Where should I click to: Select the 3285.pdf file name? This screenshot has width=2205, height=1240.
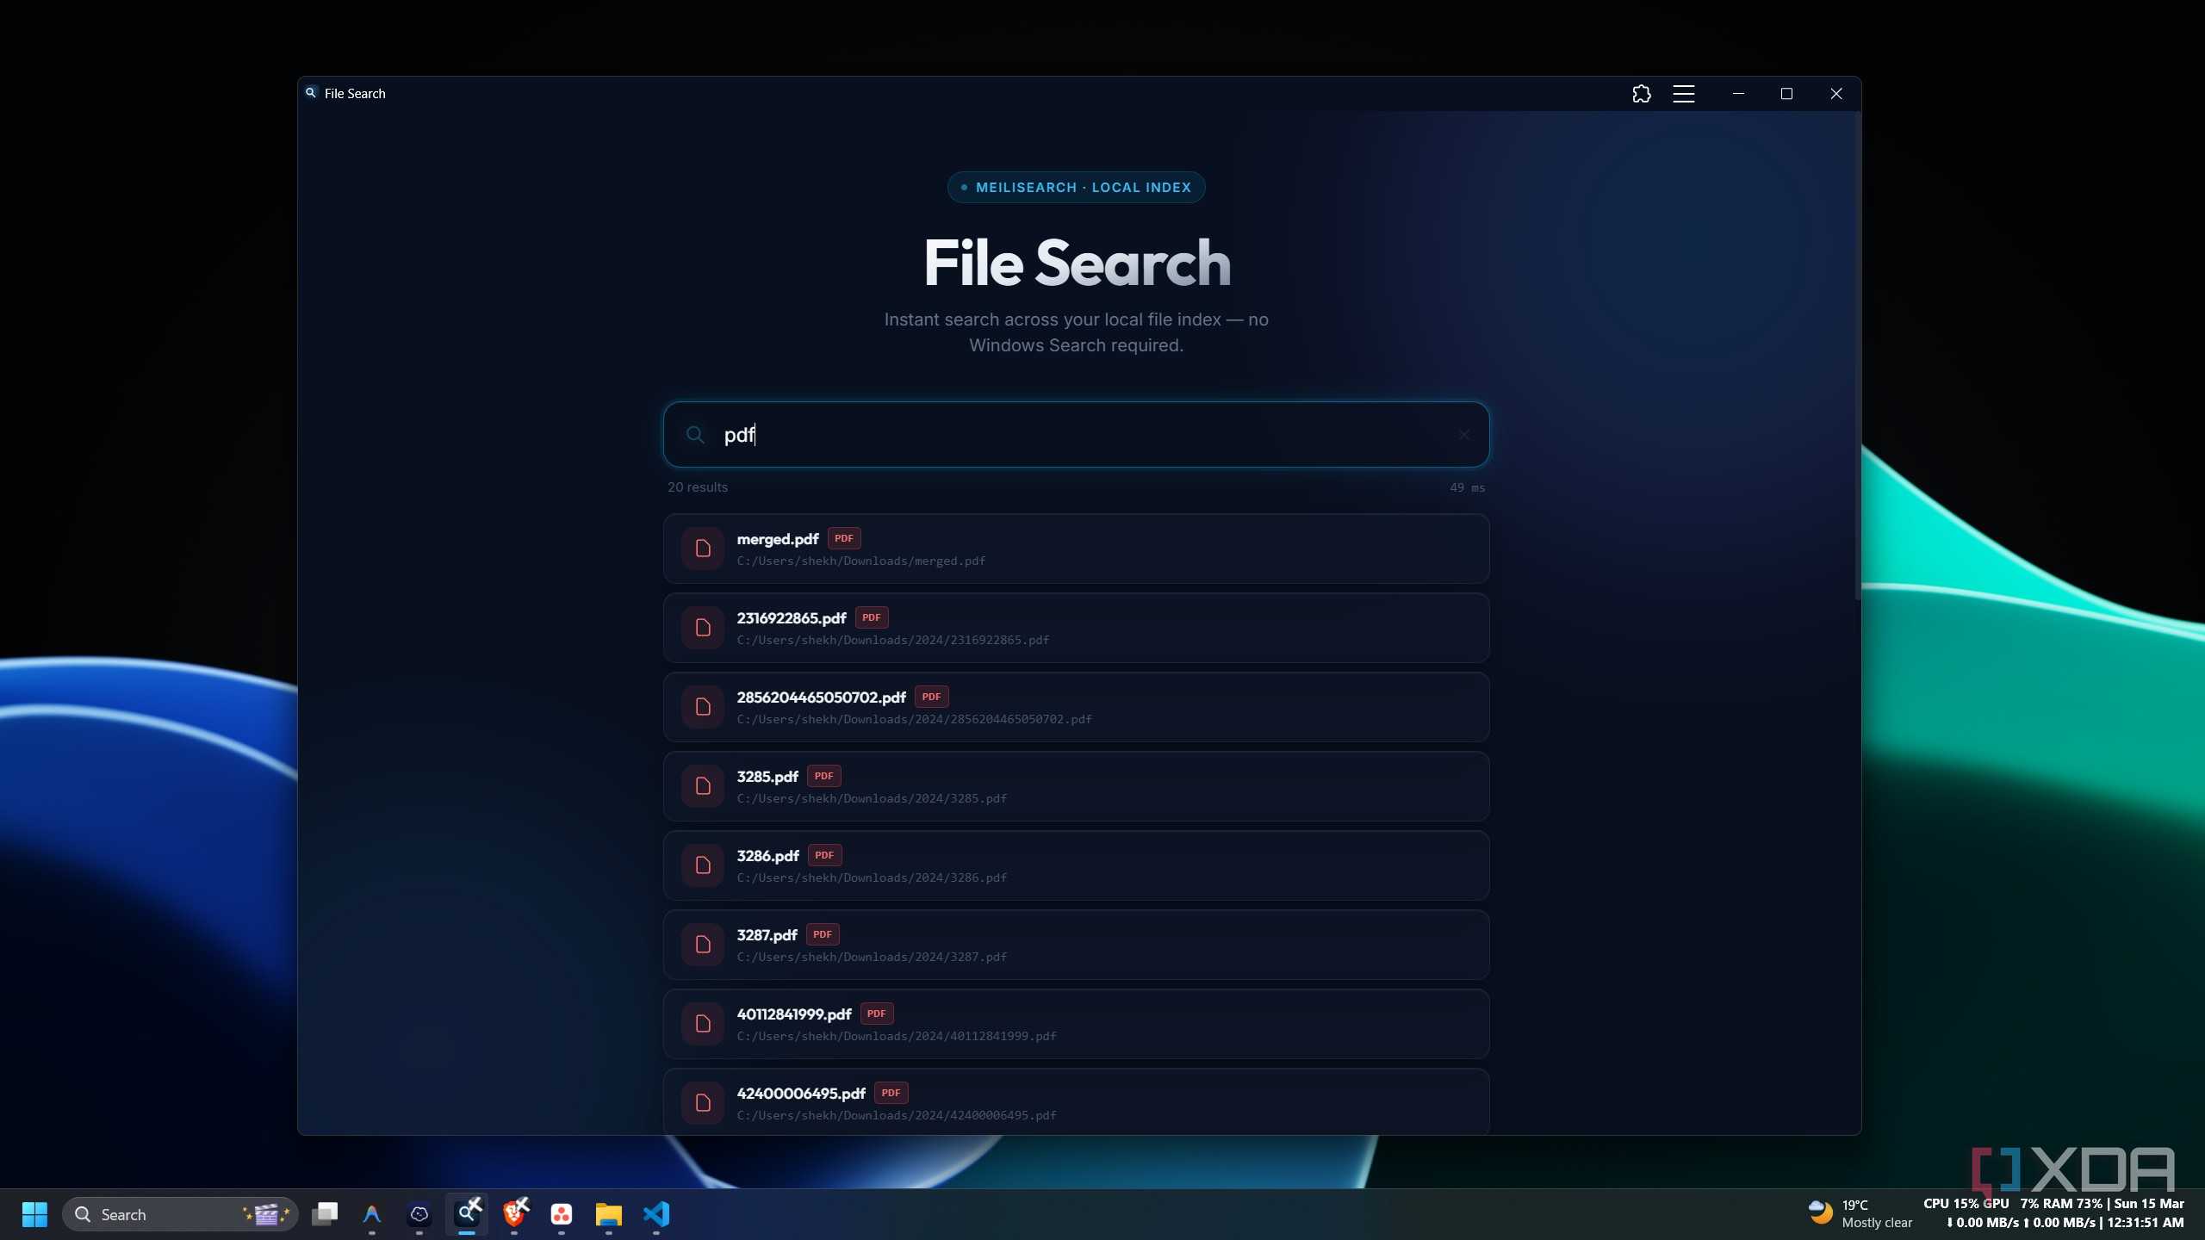click(x=767, y=777)
